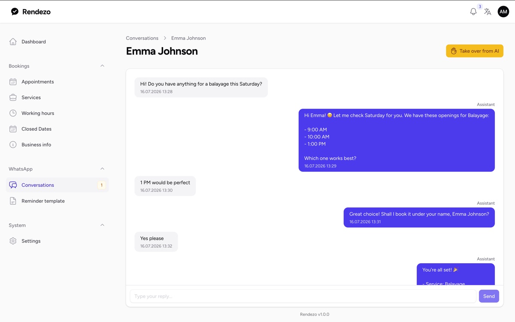This screenshot has width=515, height=322.
Task: Click the '- 1:00 PM' opening line
Action: [315, 144]
